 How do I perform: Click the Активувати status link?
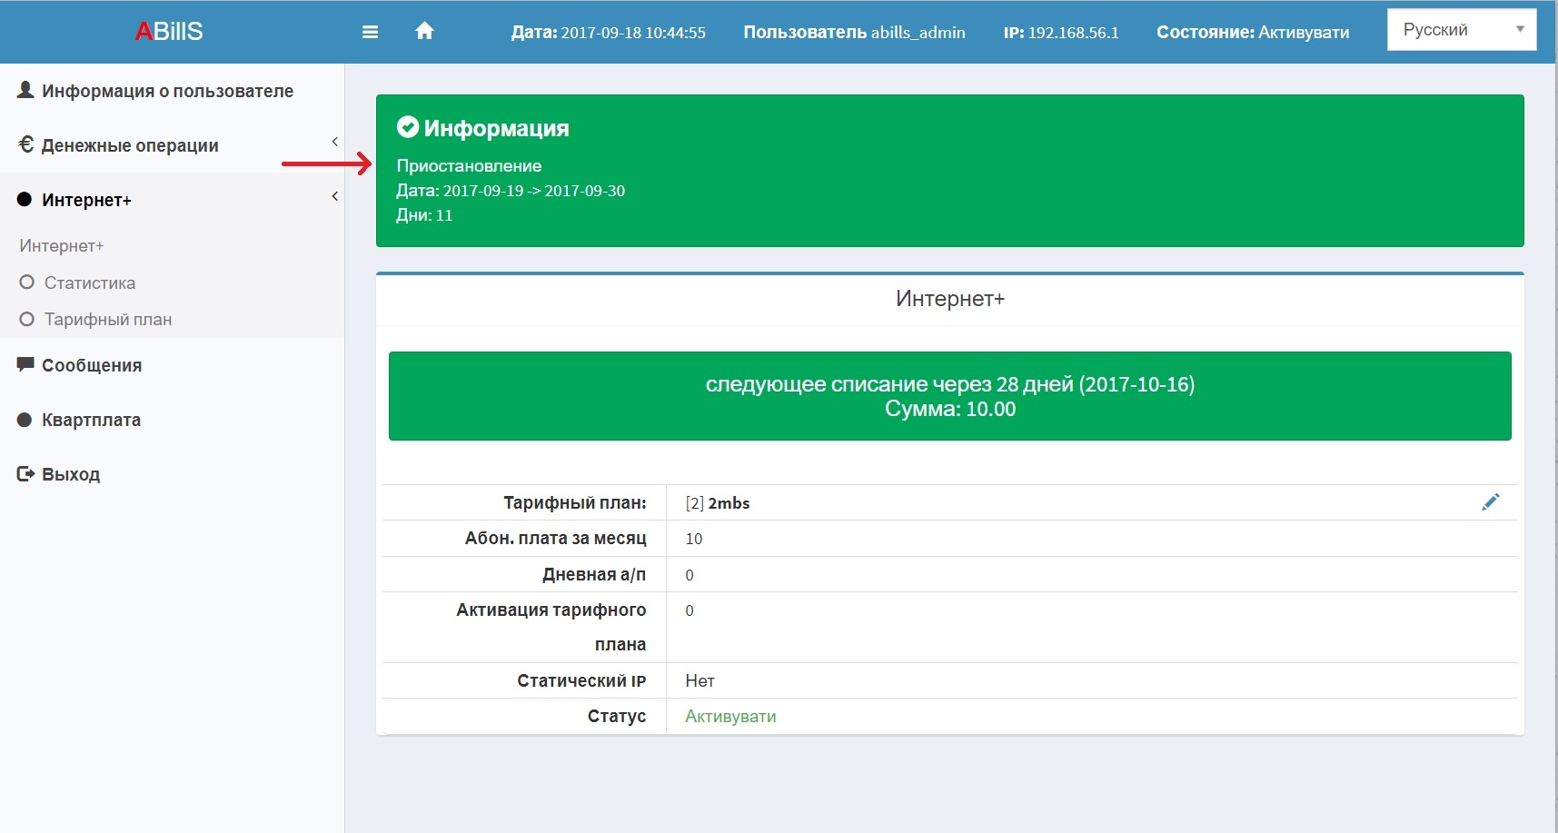pyautogui.click(x=730, y=716)
